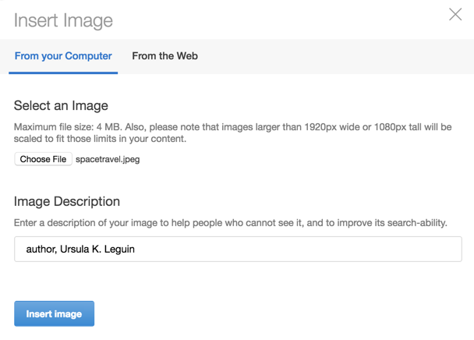Viewport: 474px width, 340px height.
Task: Place cursor after 'Leguin' in description field
Action: coord(135,250)
